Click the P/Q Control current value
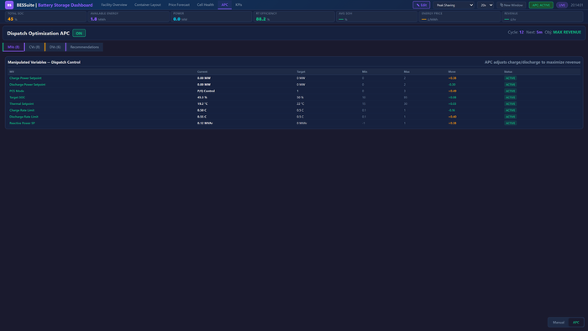The width and height of the screenshot is (588, 331). pyautogui.click(x=207, y=91)
